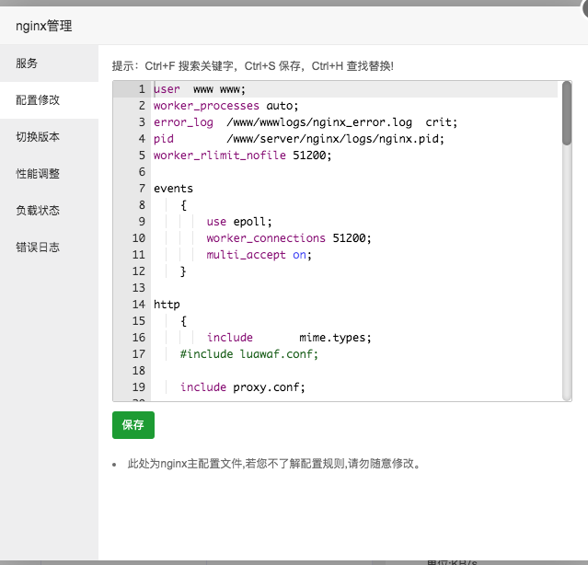Click line 1 'user www www;'
The height and width of the screenshot is (565, 588).
pyautogui.click(x=200, y=89)
